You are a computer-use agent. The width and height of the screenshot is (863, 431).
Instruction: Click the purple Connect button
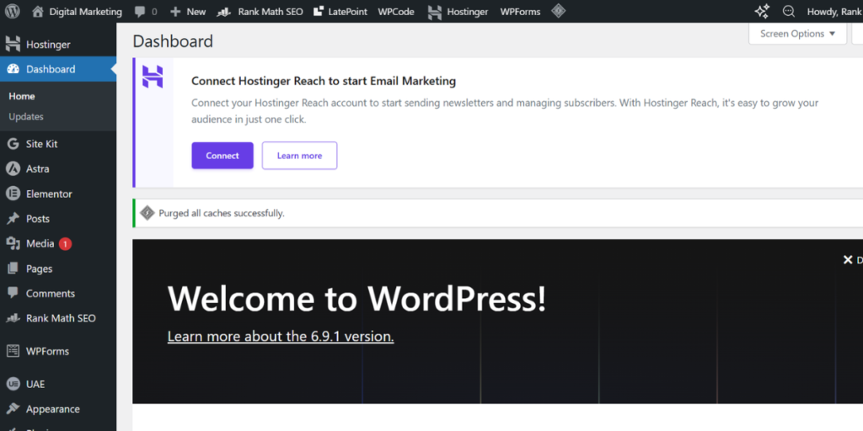[222, 156]
